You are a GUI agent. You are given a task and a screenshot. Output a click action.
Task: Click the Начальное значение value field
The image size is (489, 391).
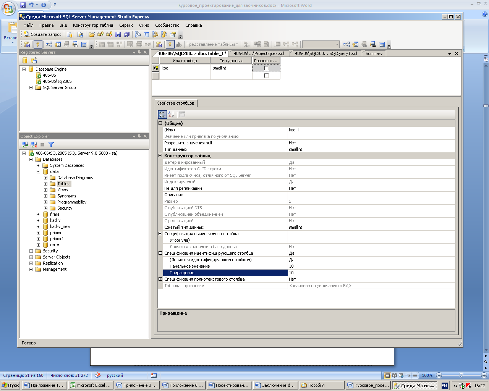pyautogui.click(x=371, y=266)
